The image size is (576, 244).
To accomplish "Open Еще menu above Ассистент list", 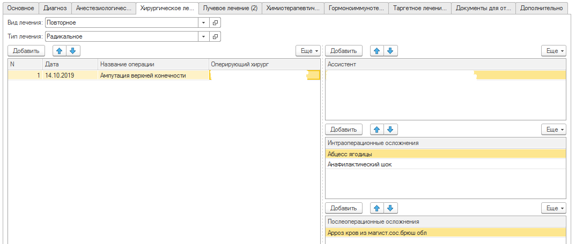I will click(x=553, y=51).
